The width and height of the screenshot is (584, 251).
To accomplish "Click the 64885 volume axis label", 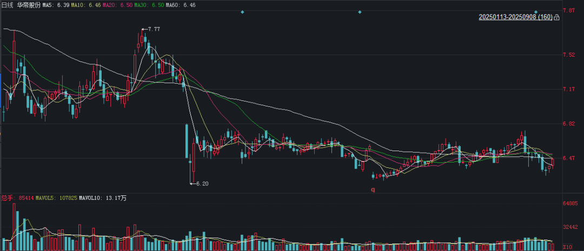I will (571, 203).
